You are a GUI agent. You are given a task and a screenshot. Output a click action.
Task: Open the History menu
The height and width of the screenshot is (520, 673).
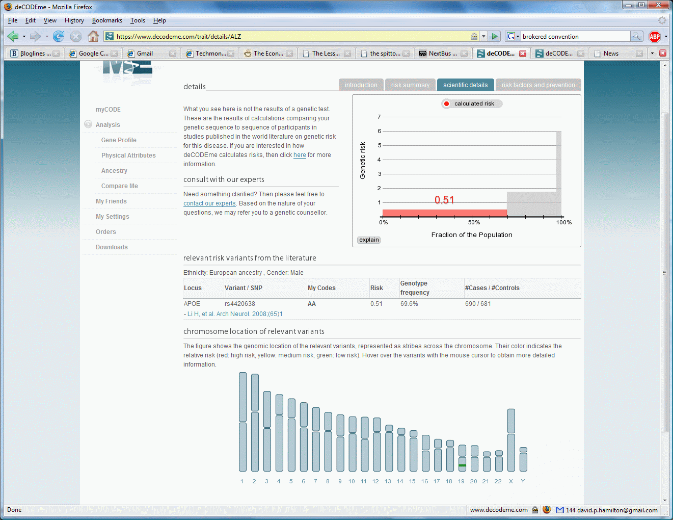(74, 20)
